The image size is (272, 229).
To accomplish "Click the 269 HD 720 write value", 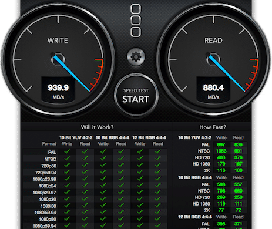I will tap(221, 197).
